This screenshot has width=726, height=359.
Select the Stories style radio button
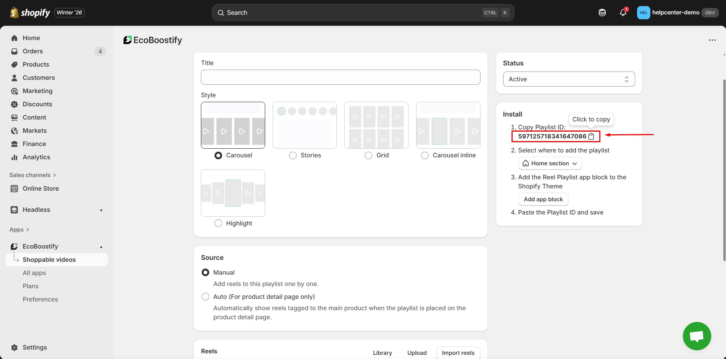coord(292,155)
